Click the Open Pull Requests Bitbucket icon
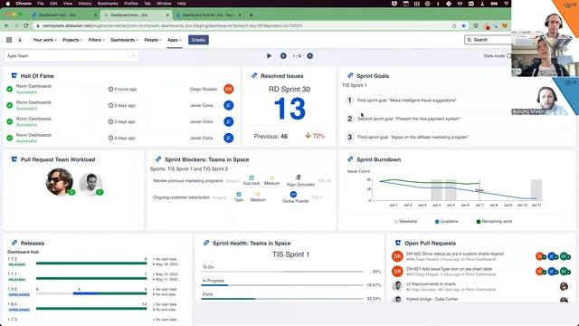 398,243
